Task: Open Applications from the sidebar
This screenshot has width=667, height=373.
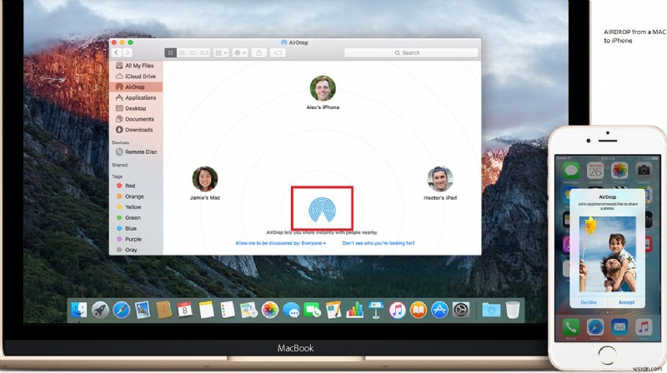Action: pos(136,97)
